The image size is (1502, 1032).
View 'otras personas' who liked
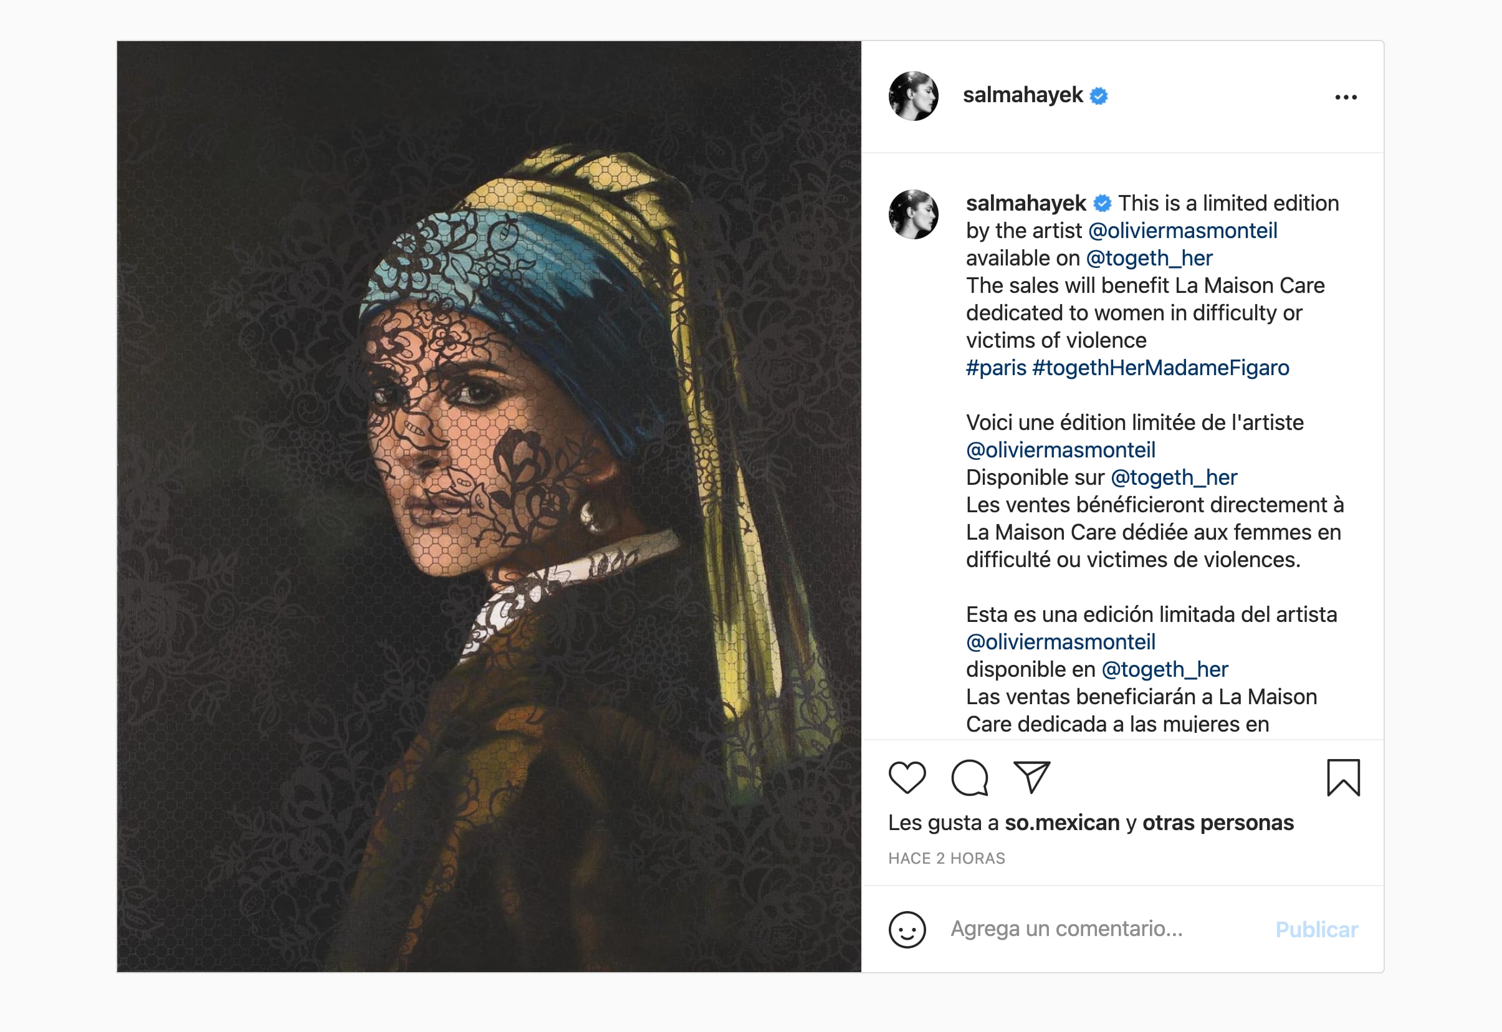[1218, 823]
